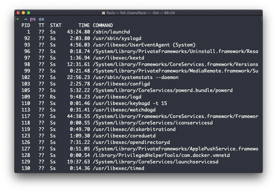Click the COMMAND column header

point(103,25)
